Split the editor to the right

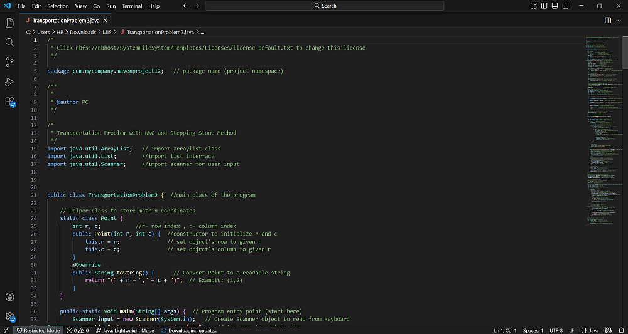click(x=607, y=20)
